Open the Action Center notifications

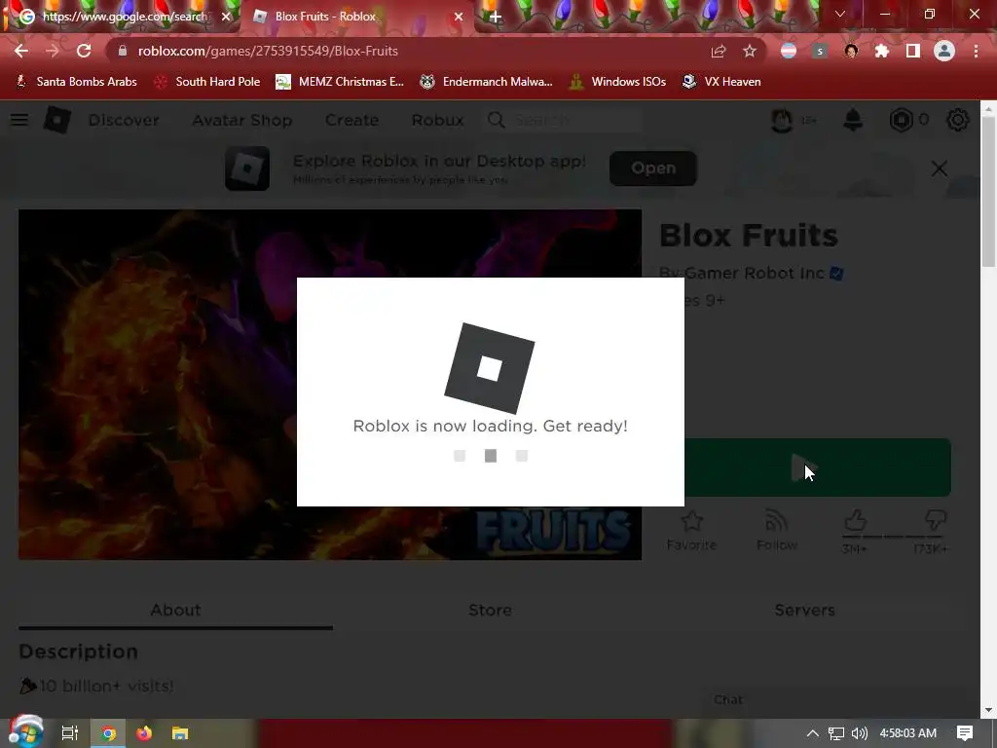pyautogui.click(x=965, y=733)
